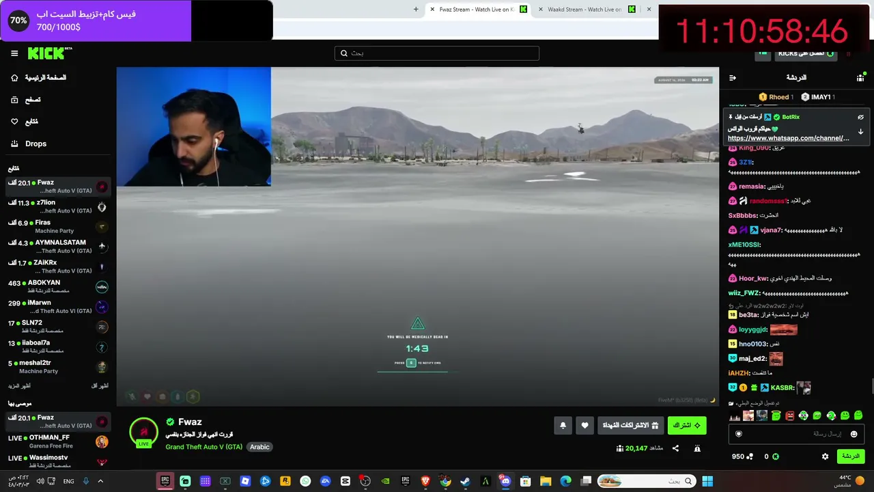Viewport: 874px width, 492px height.
Task: Open SLN72 channel in sidebar
Action: (58, 327)
